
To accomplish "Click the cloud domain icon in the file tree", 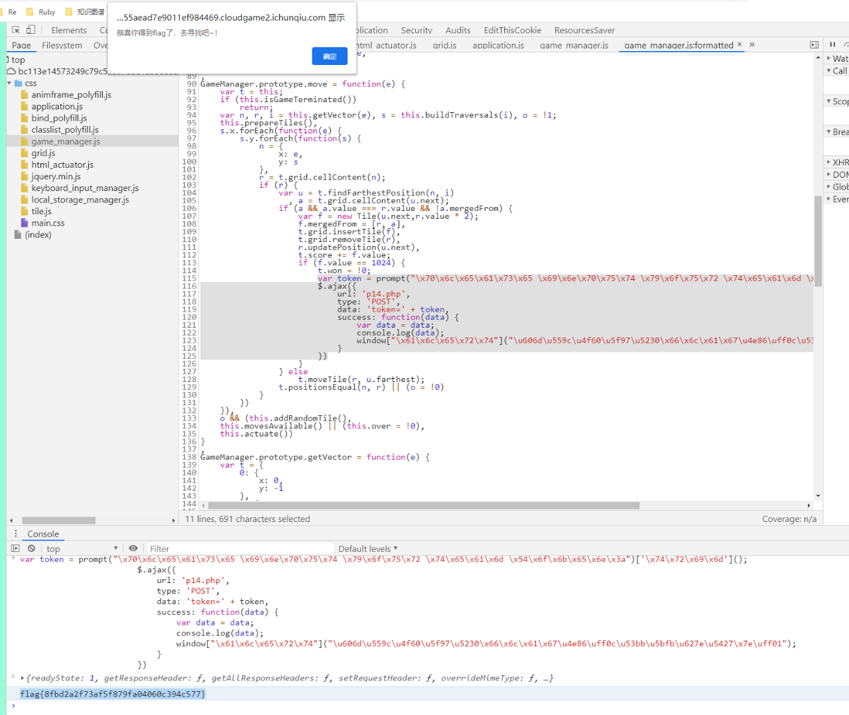I will pyautogui.click(x=11, y=71).
